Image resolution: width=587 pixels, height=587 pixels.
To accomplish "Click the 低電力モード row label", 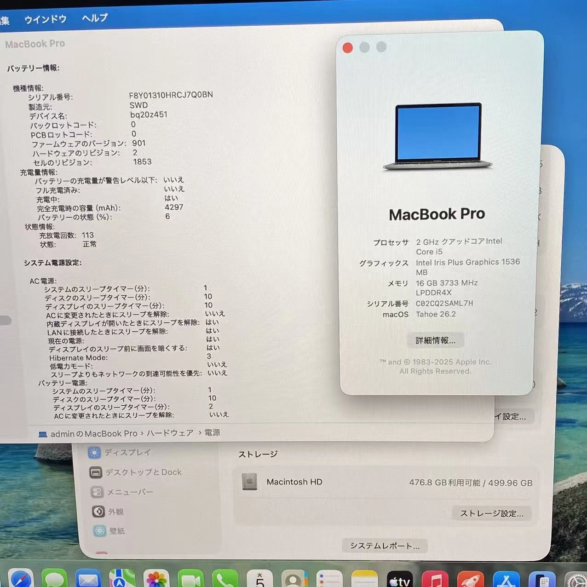I will pyautogui.click(x=71, y=366).
